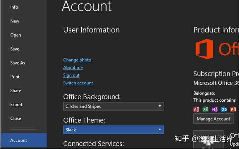This screenshot has height=149, width=239.
Task: Go to the Print page
Action: click(15, 76)
